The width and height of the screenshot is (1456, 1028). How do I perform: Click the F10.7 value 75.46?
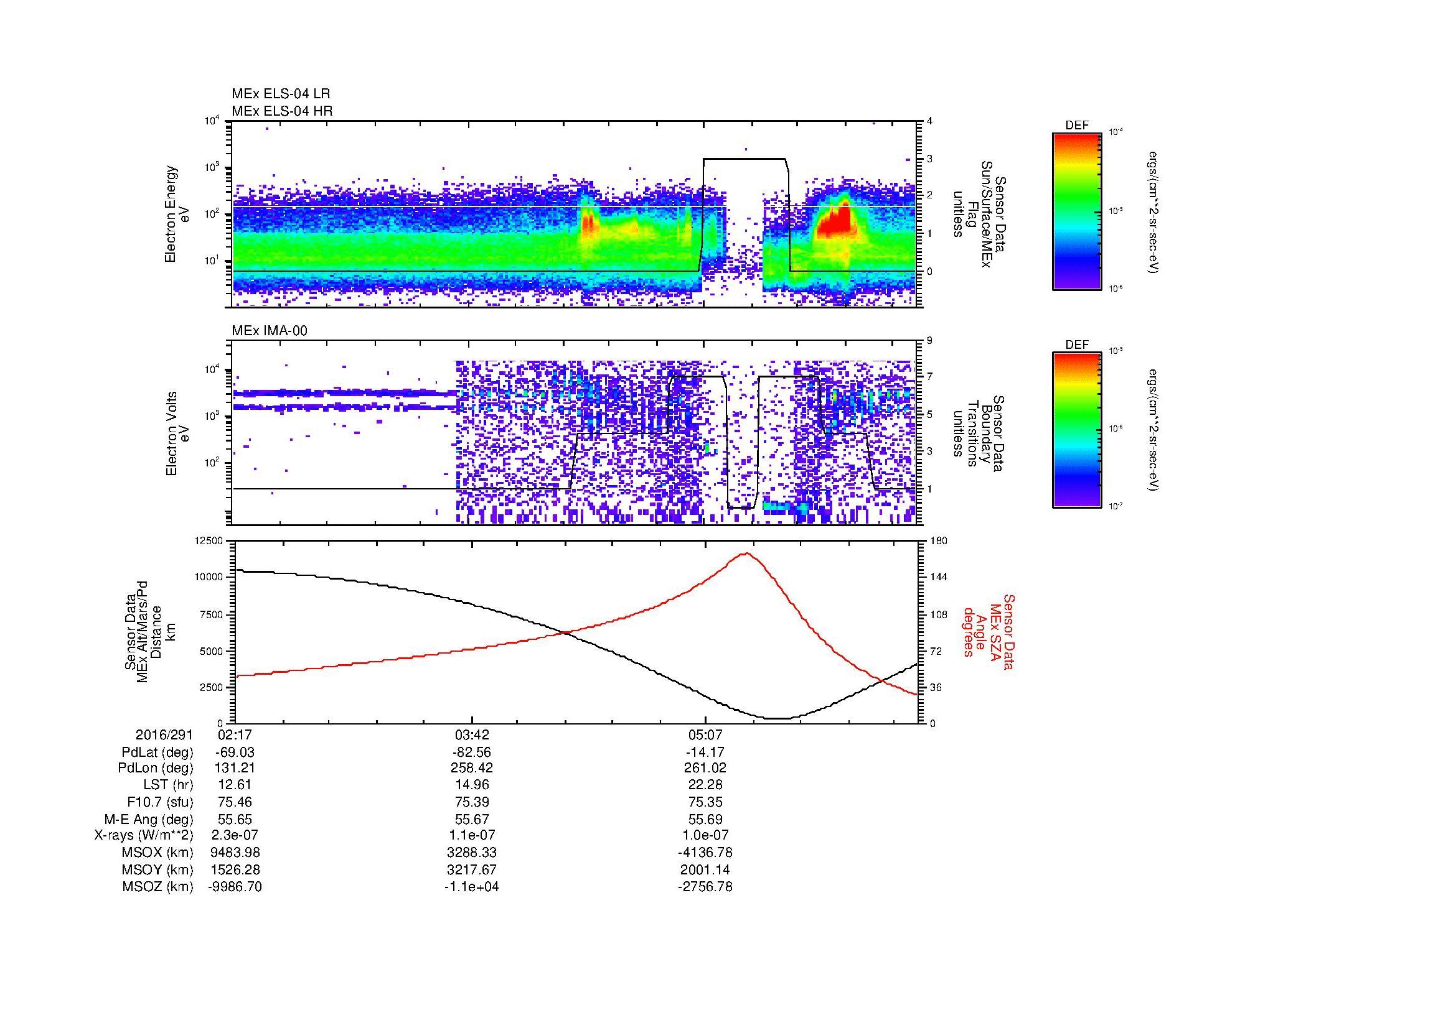click(x=235, y=802)
